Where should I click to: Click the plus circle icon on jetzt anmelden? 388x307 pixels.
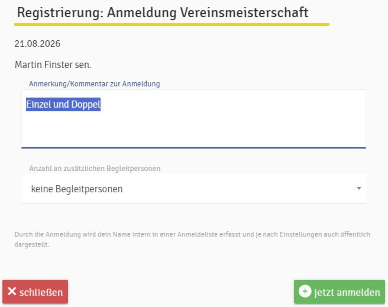coord(305,291)
